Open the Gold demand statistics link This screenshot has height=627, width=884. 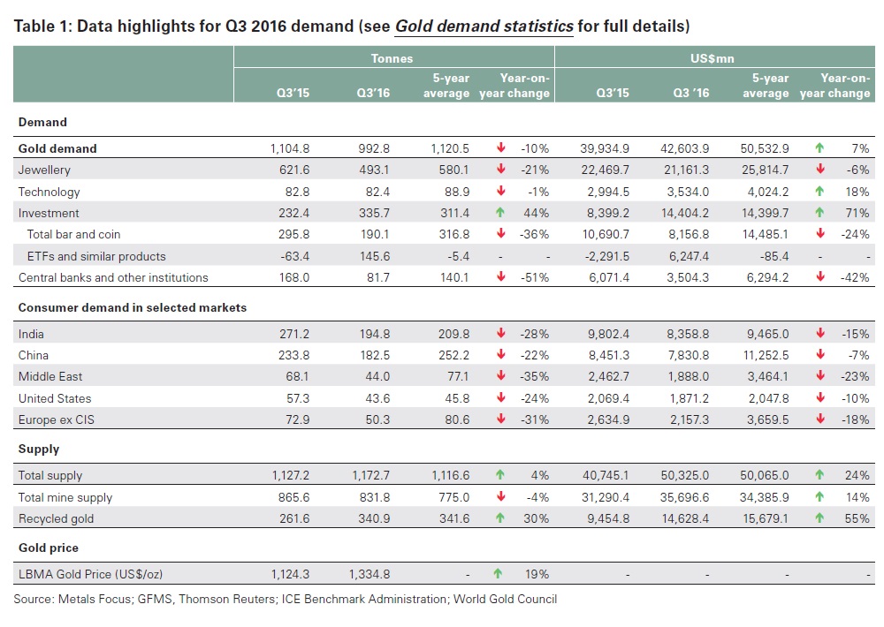484,26
